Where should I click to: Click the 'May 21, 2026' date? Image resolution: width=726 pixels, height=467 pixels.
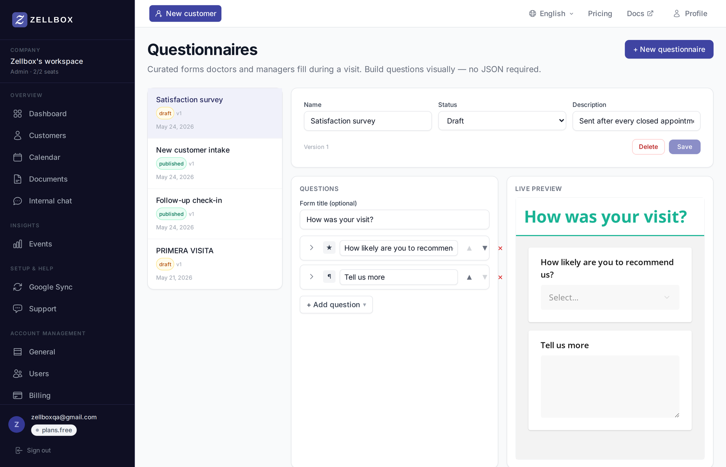click(174, 277)
